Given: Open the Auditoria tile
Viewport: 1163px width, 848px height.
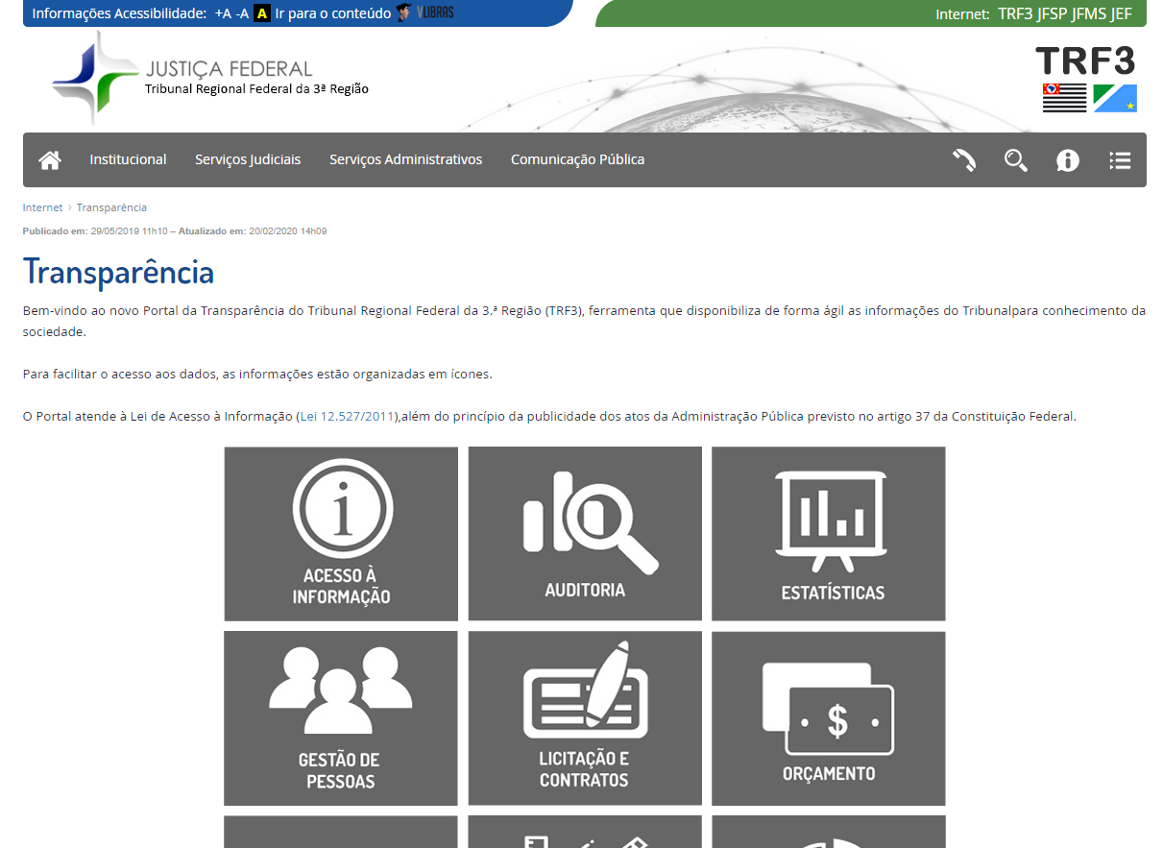Looking at the screenshot, I should pos(585,534).
